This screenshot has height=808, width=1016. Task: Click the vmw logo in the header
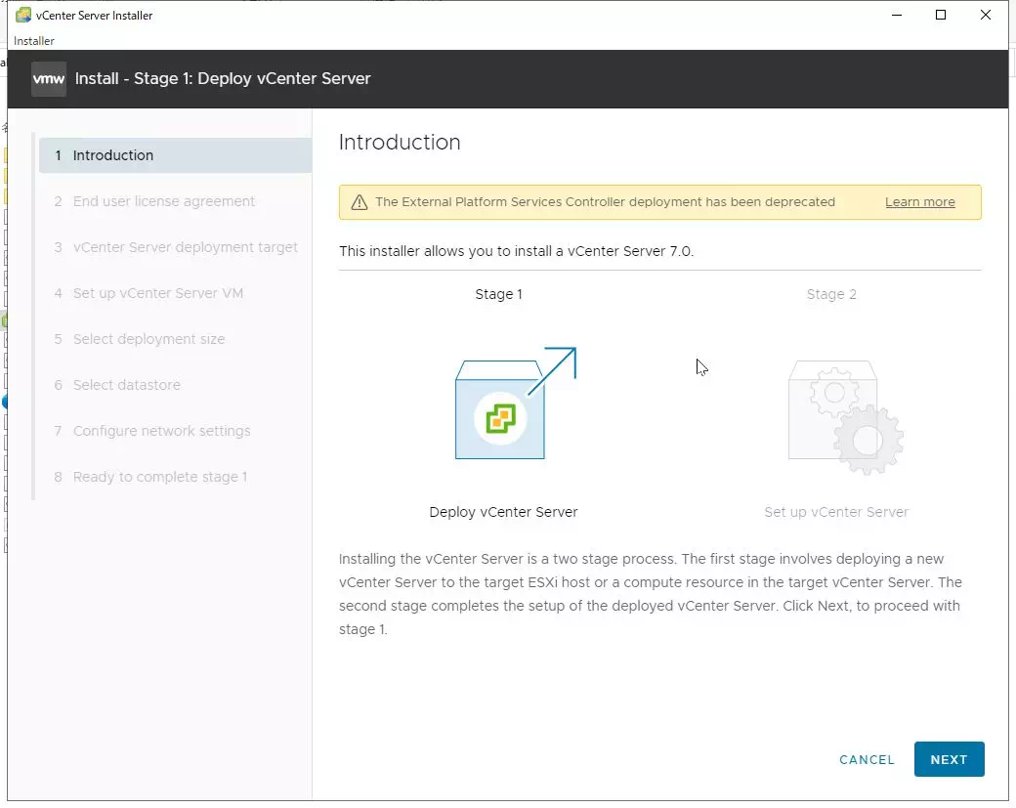coord(49,79)
